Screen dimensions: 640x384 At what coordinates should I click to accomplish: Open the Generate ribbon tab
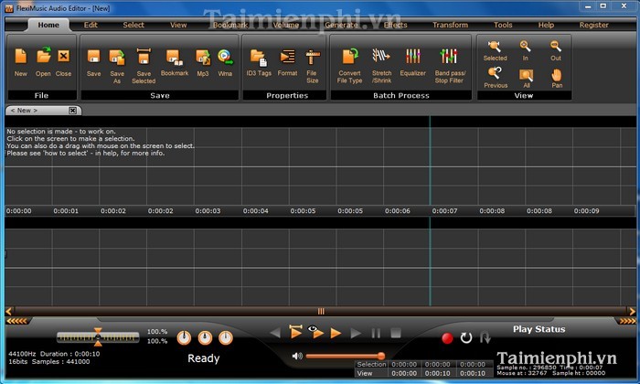pyautogui.click(x=341, y=25)
